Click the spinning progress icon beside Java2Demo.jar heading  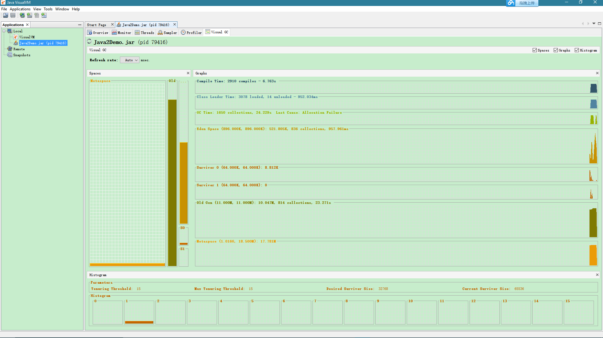[90, 41]
